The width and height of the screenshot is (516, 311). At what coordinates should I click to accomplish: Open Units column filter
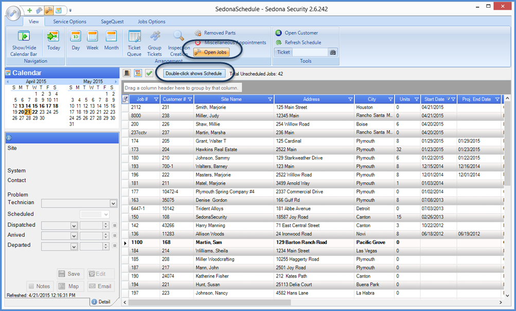(417, 99)
